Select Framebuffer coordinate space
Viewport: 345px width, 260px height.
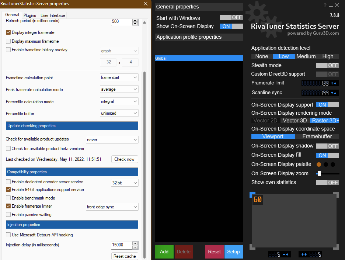317,136
